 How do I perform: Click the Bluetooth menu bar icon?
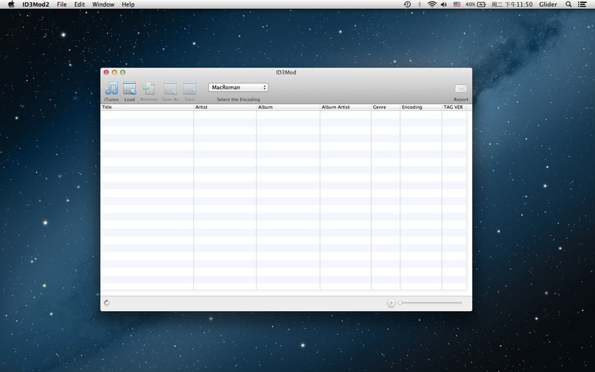click(x=419, y=4)
